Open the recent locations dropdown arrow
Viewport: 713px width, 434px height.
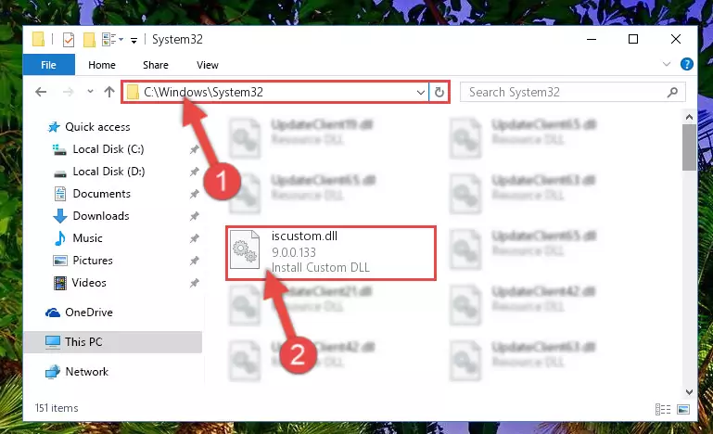90,92
